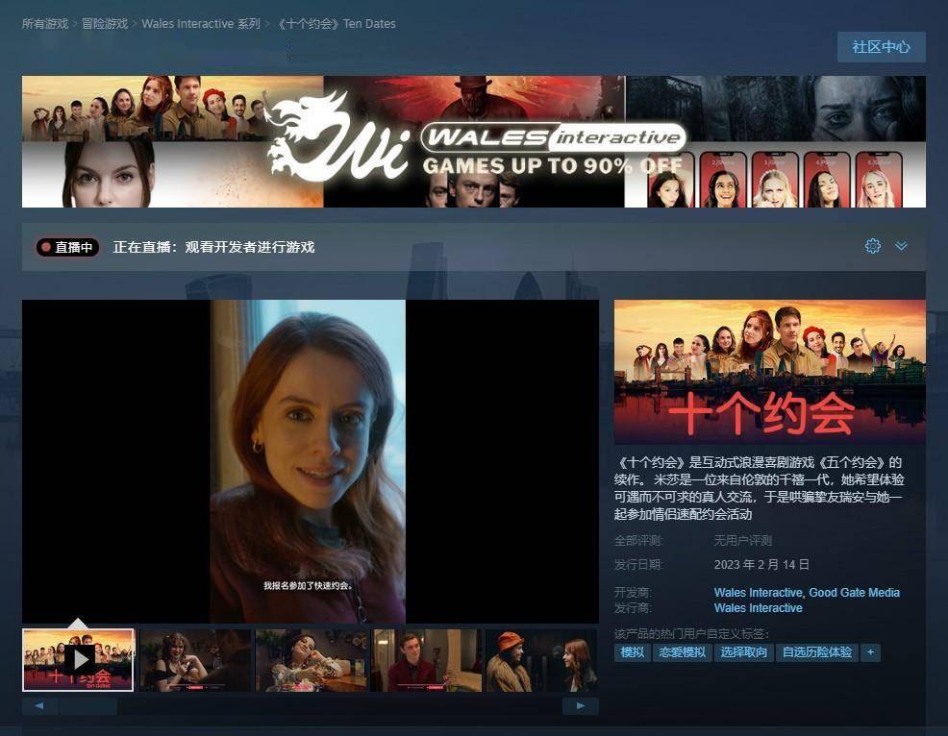Click the red 直播中 live badge
Screen dimensions: 948x736
click(x=67, y=247)
